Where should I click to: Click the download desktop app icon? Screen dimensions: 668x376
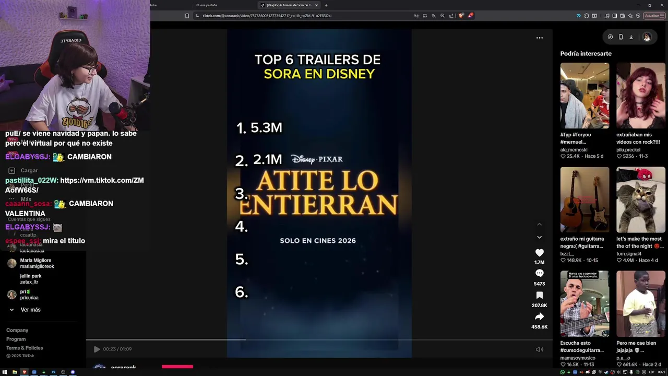coord(630,37)
